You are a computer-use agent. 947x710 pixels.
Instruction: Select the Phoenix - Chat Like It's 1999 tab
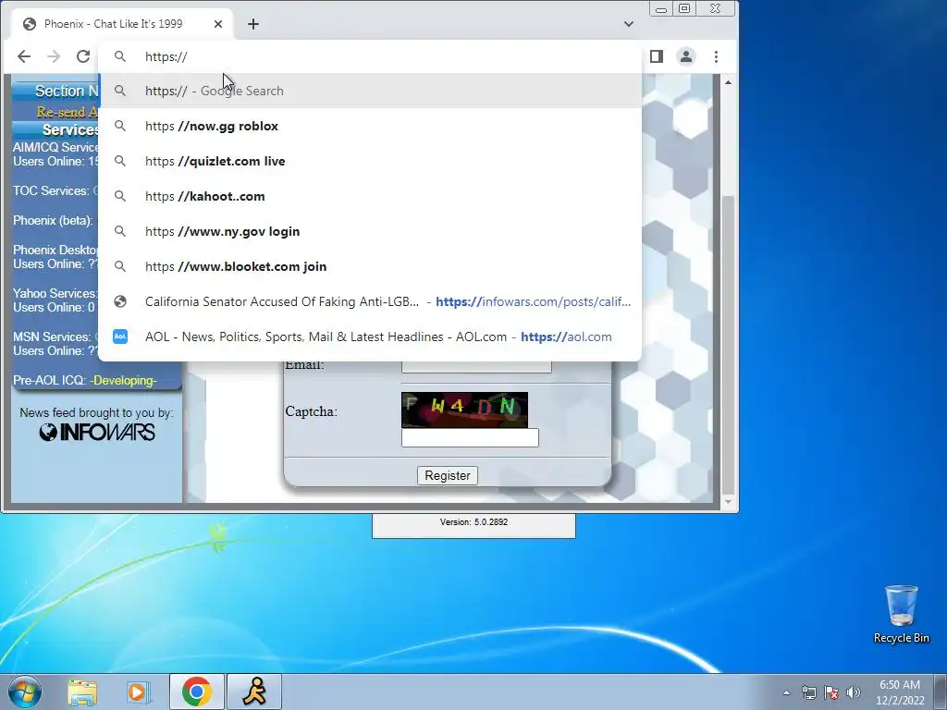point(121,24)
